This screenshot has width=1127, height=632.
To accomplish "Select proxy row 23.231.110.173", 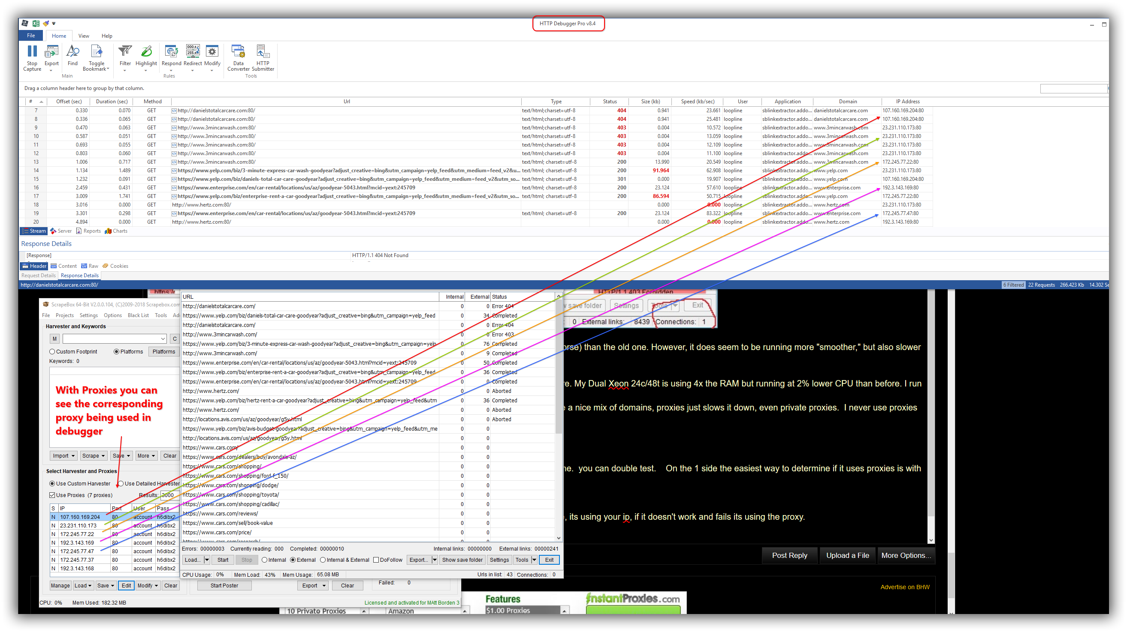I will (x=115, y=526).
